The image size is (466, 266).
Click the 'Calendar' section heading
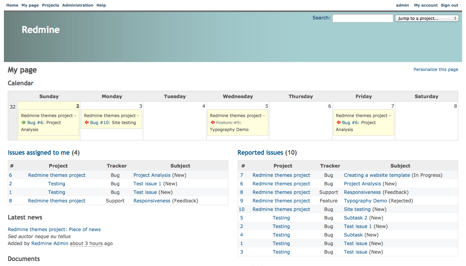coord(21,83)
